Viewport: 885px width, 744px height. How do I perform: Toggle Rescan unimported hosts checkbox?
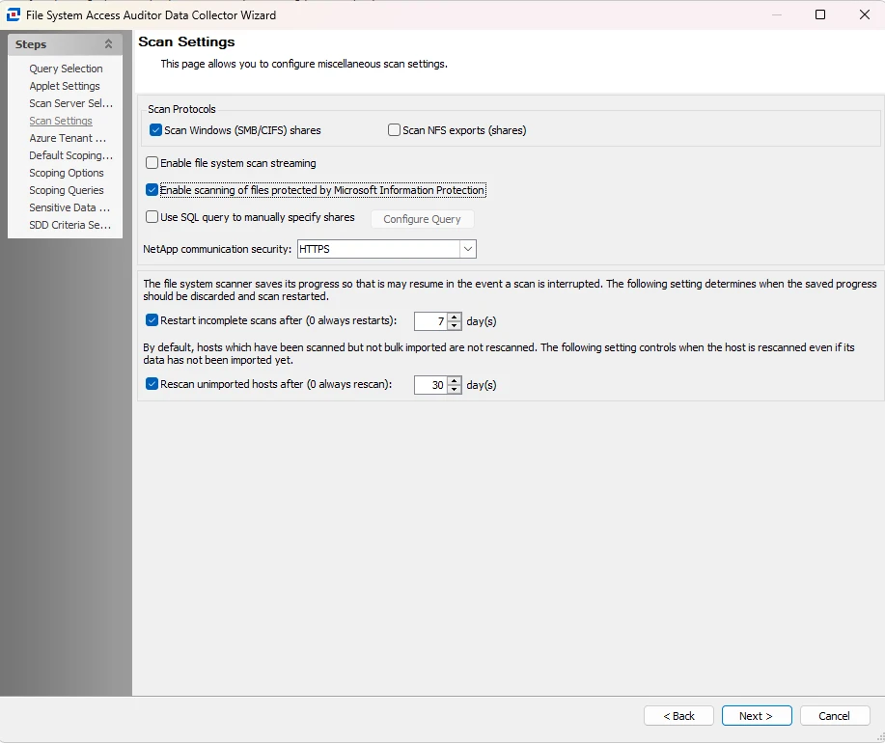[x=152, y=384]
